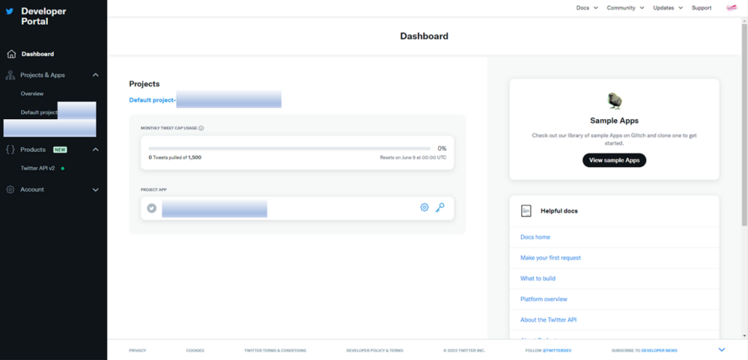This screenshot has width=748, height=360.
Task: Click the Dashboard home icon
Action: 12,54
